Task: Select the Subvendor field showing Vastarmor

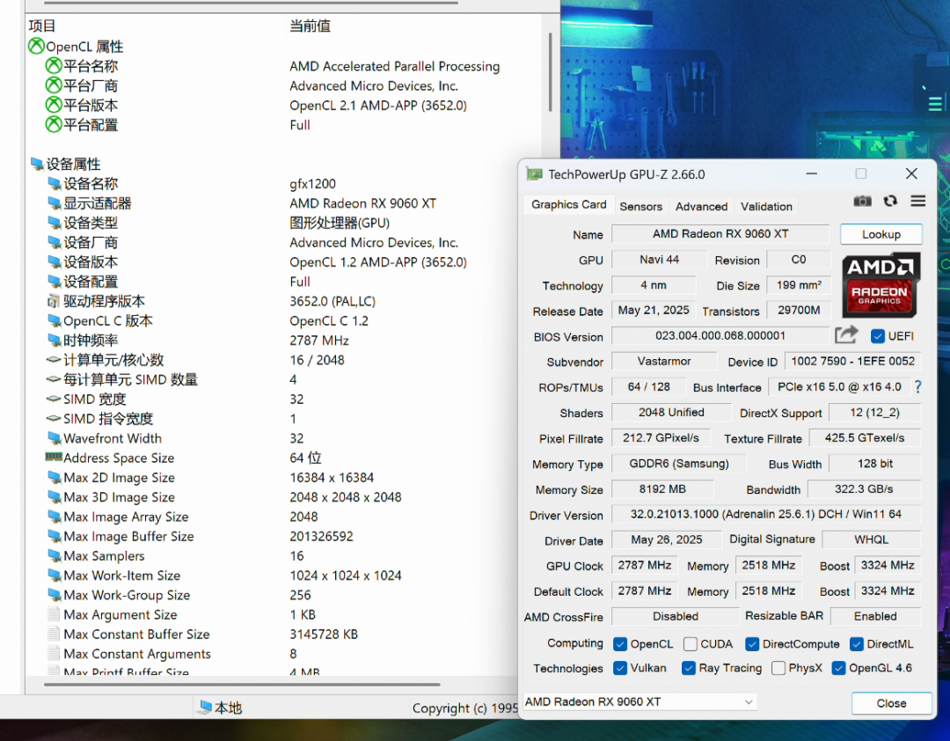Action: coord(664,361)
